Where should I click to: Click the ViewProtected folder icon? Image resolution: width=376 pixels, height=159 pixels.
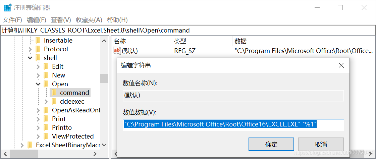point(46,137)
